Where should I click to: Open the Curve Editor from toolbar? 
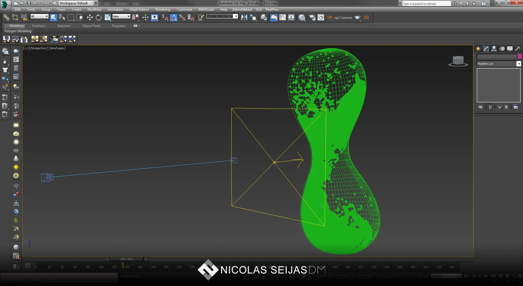click(x=283, y=18)
